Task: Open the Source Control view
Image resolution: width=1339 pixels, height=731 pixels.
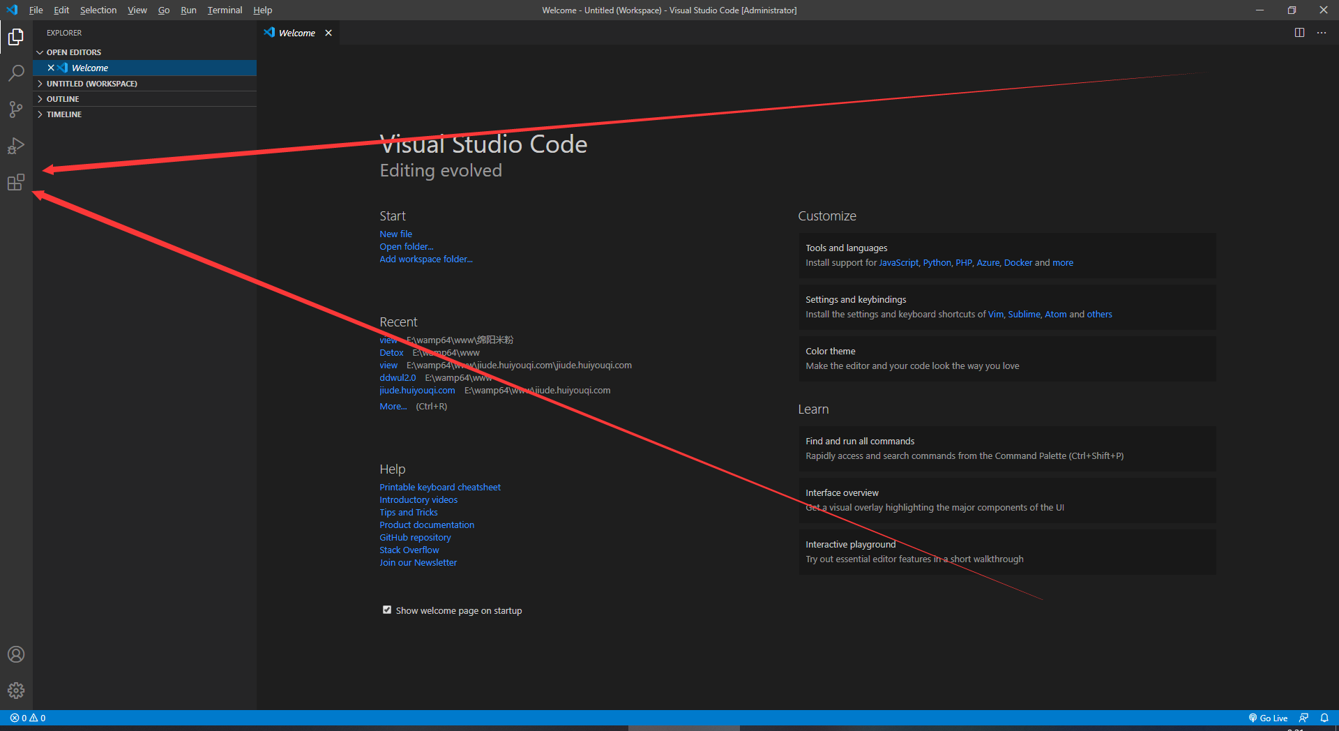Action: coord(16,109)
